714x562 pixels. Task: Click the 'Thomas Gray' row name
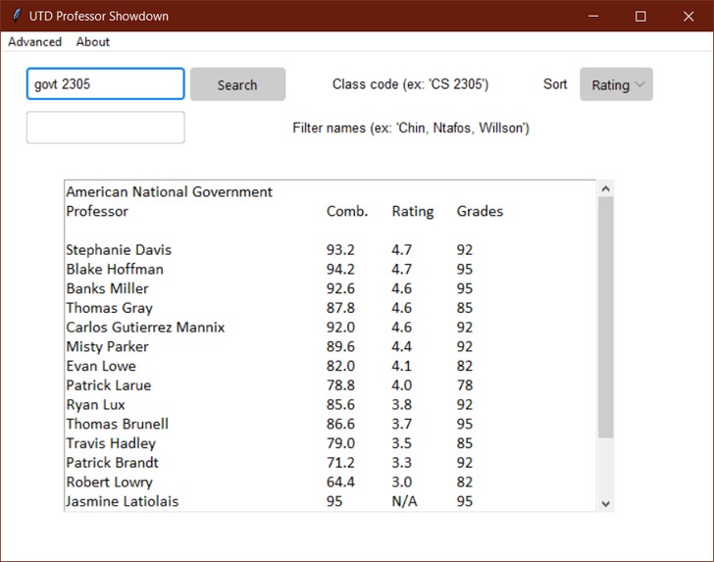coord(109,308)
